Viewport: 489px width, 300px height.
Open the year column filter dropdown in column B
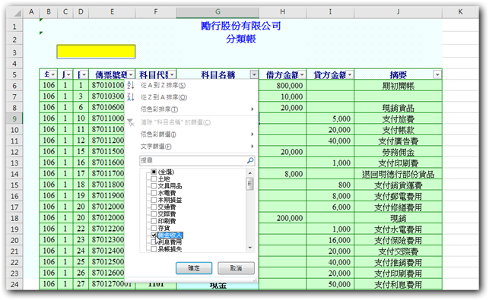tap(53, 74)
